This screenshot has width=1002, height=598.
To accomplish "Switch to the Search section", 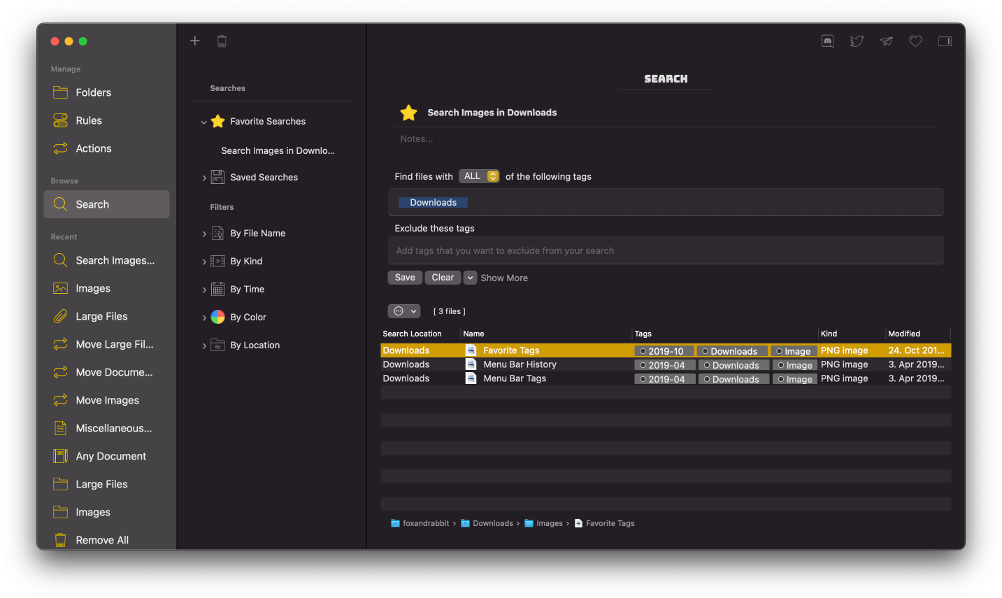I will tap(92, 204).
